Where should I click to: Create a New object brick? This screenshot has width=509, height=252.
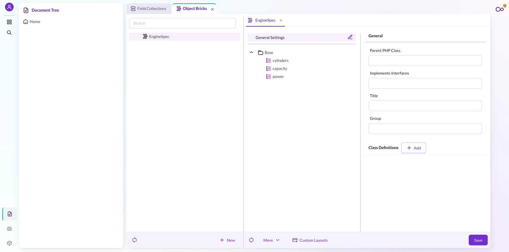click(x=227, y=240)
